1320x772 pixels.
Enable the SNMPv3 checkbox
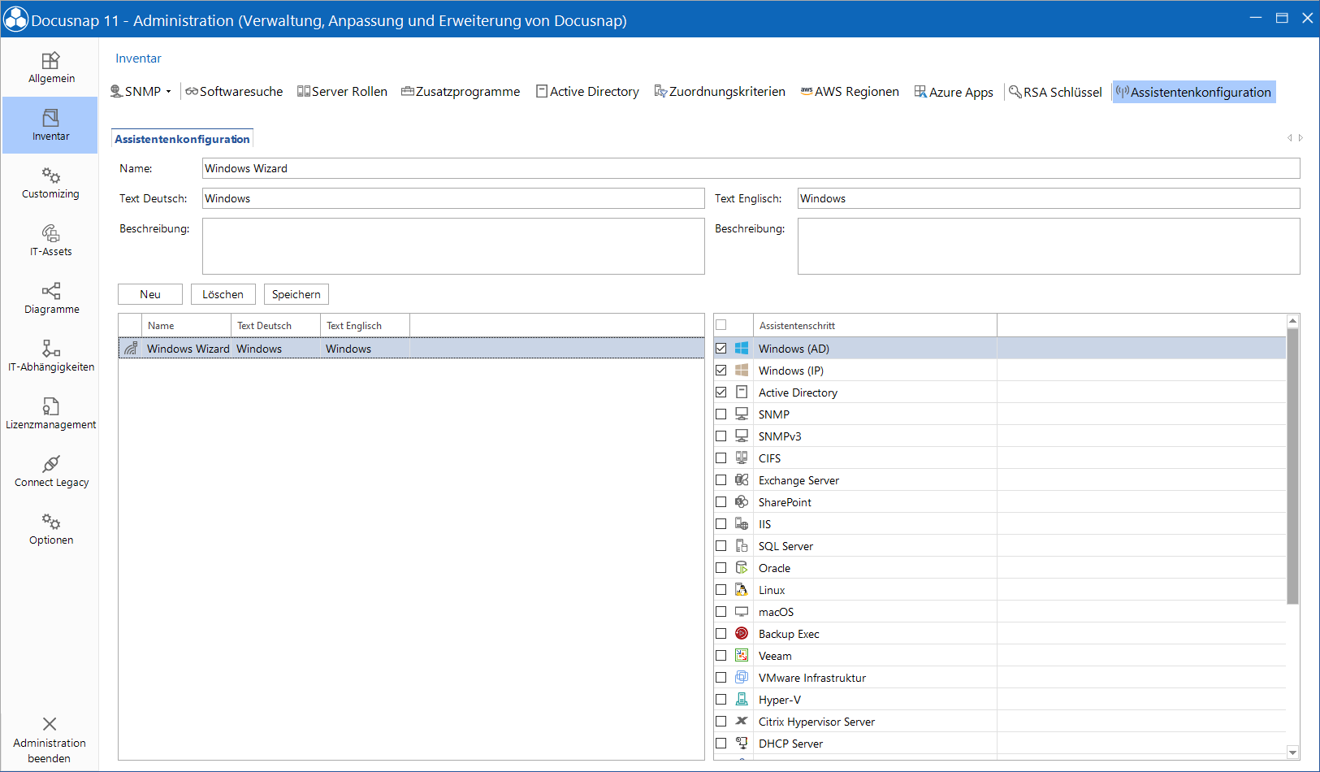point(721,436)
